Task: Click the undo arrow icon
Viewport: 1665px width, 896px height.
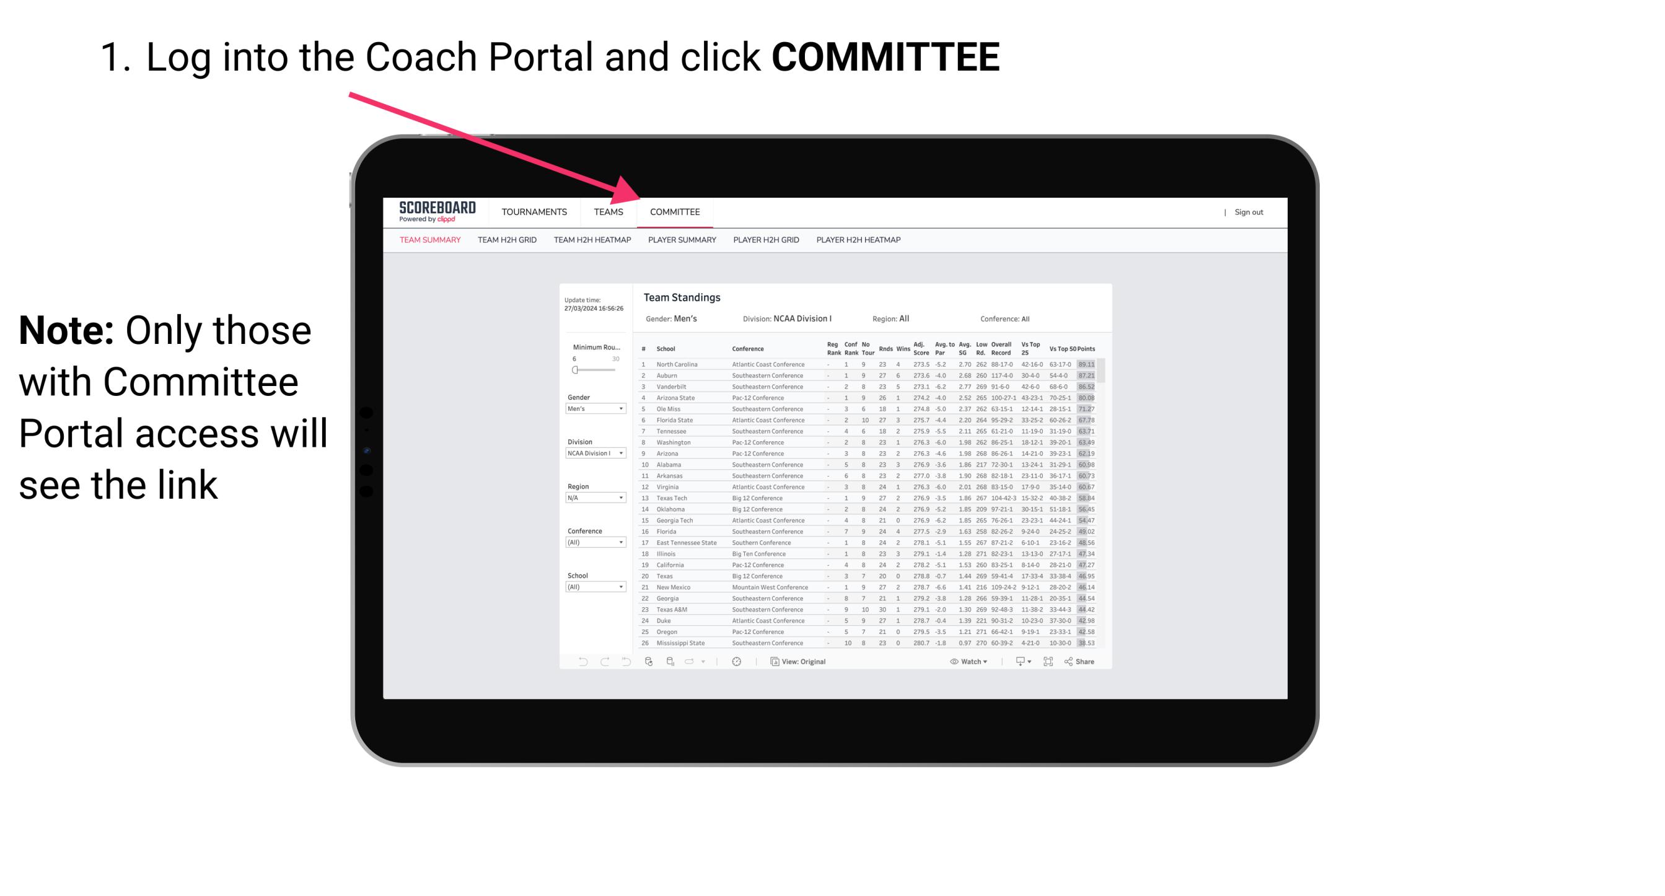Action: click(578, 662)
